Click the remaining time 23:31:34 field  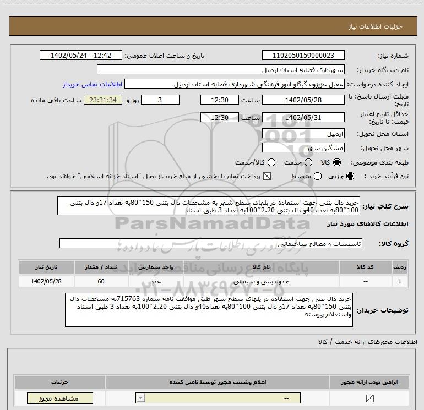coord(103,100)
